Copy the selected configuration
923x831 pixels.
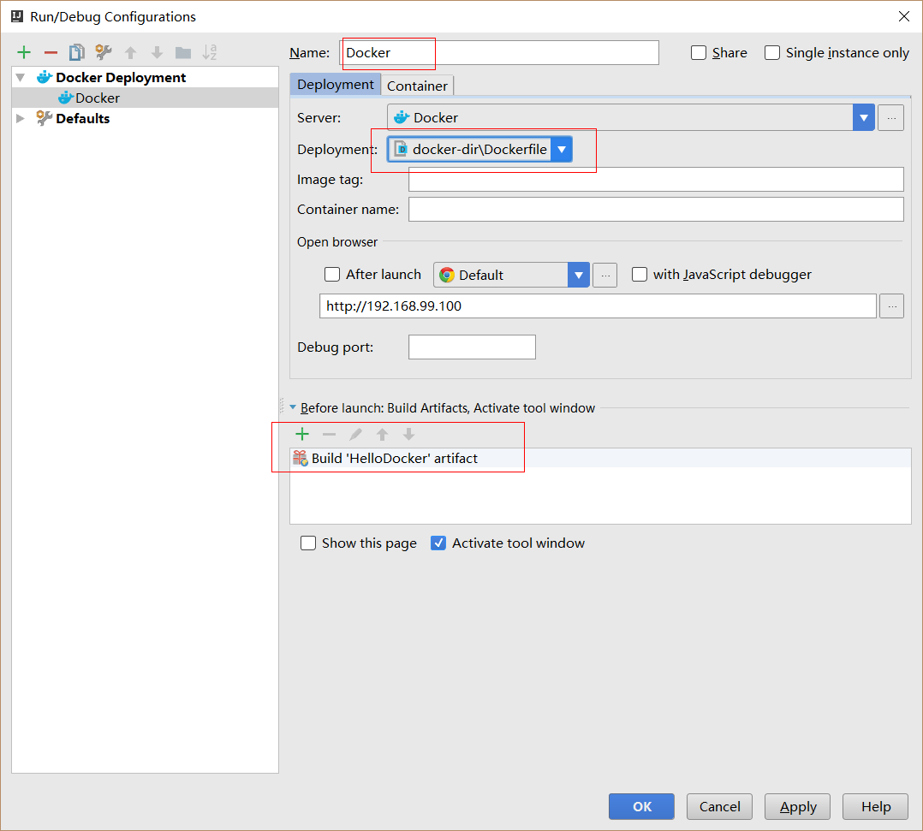pyautogui.click(x=77, y=52)
